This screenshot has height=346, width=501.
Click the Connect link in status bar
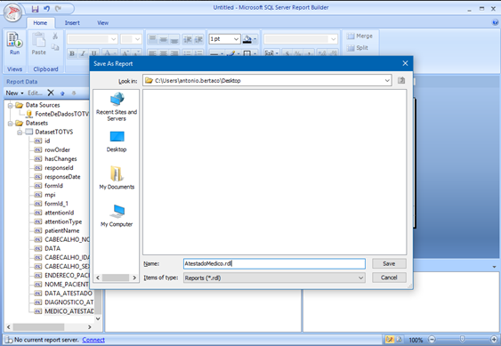93,340
